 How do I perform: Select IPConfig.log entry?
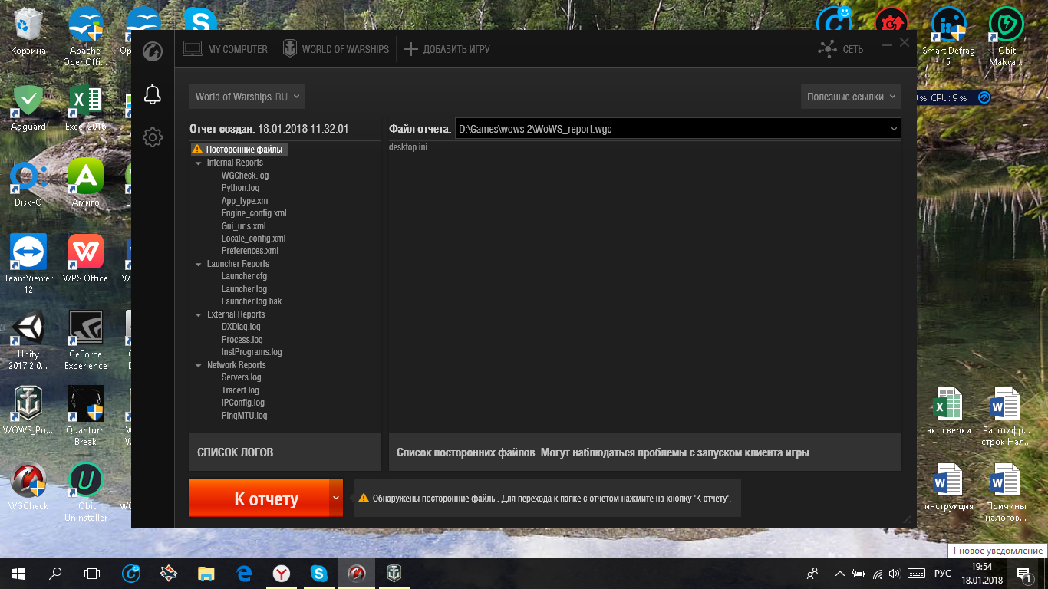click(242, 403)
